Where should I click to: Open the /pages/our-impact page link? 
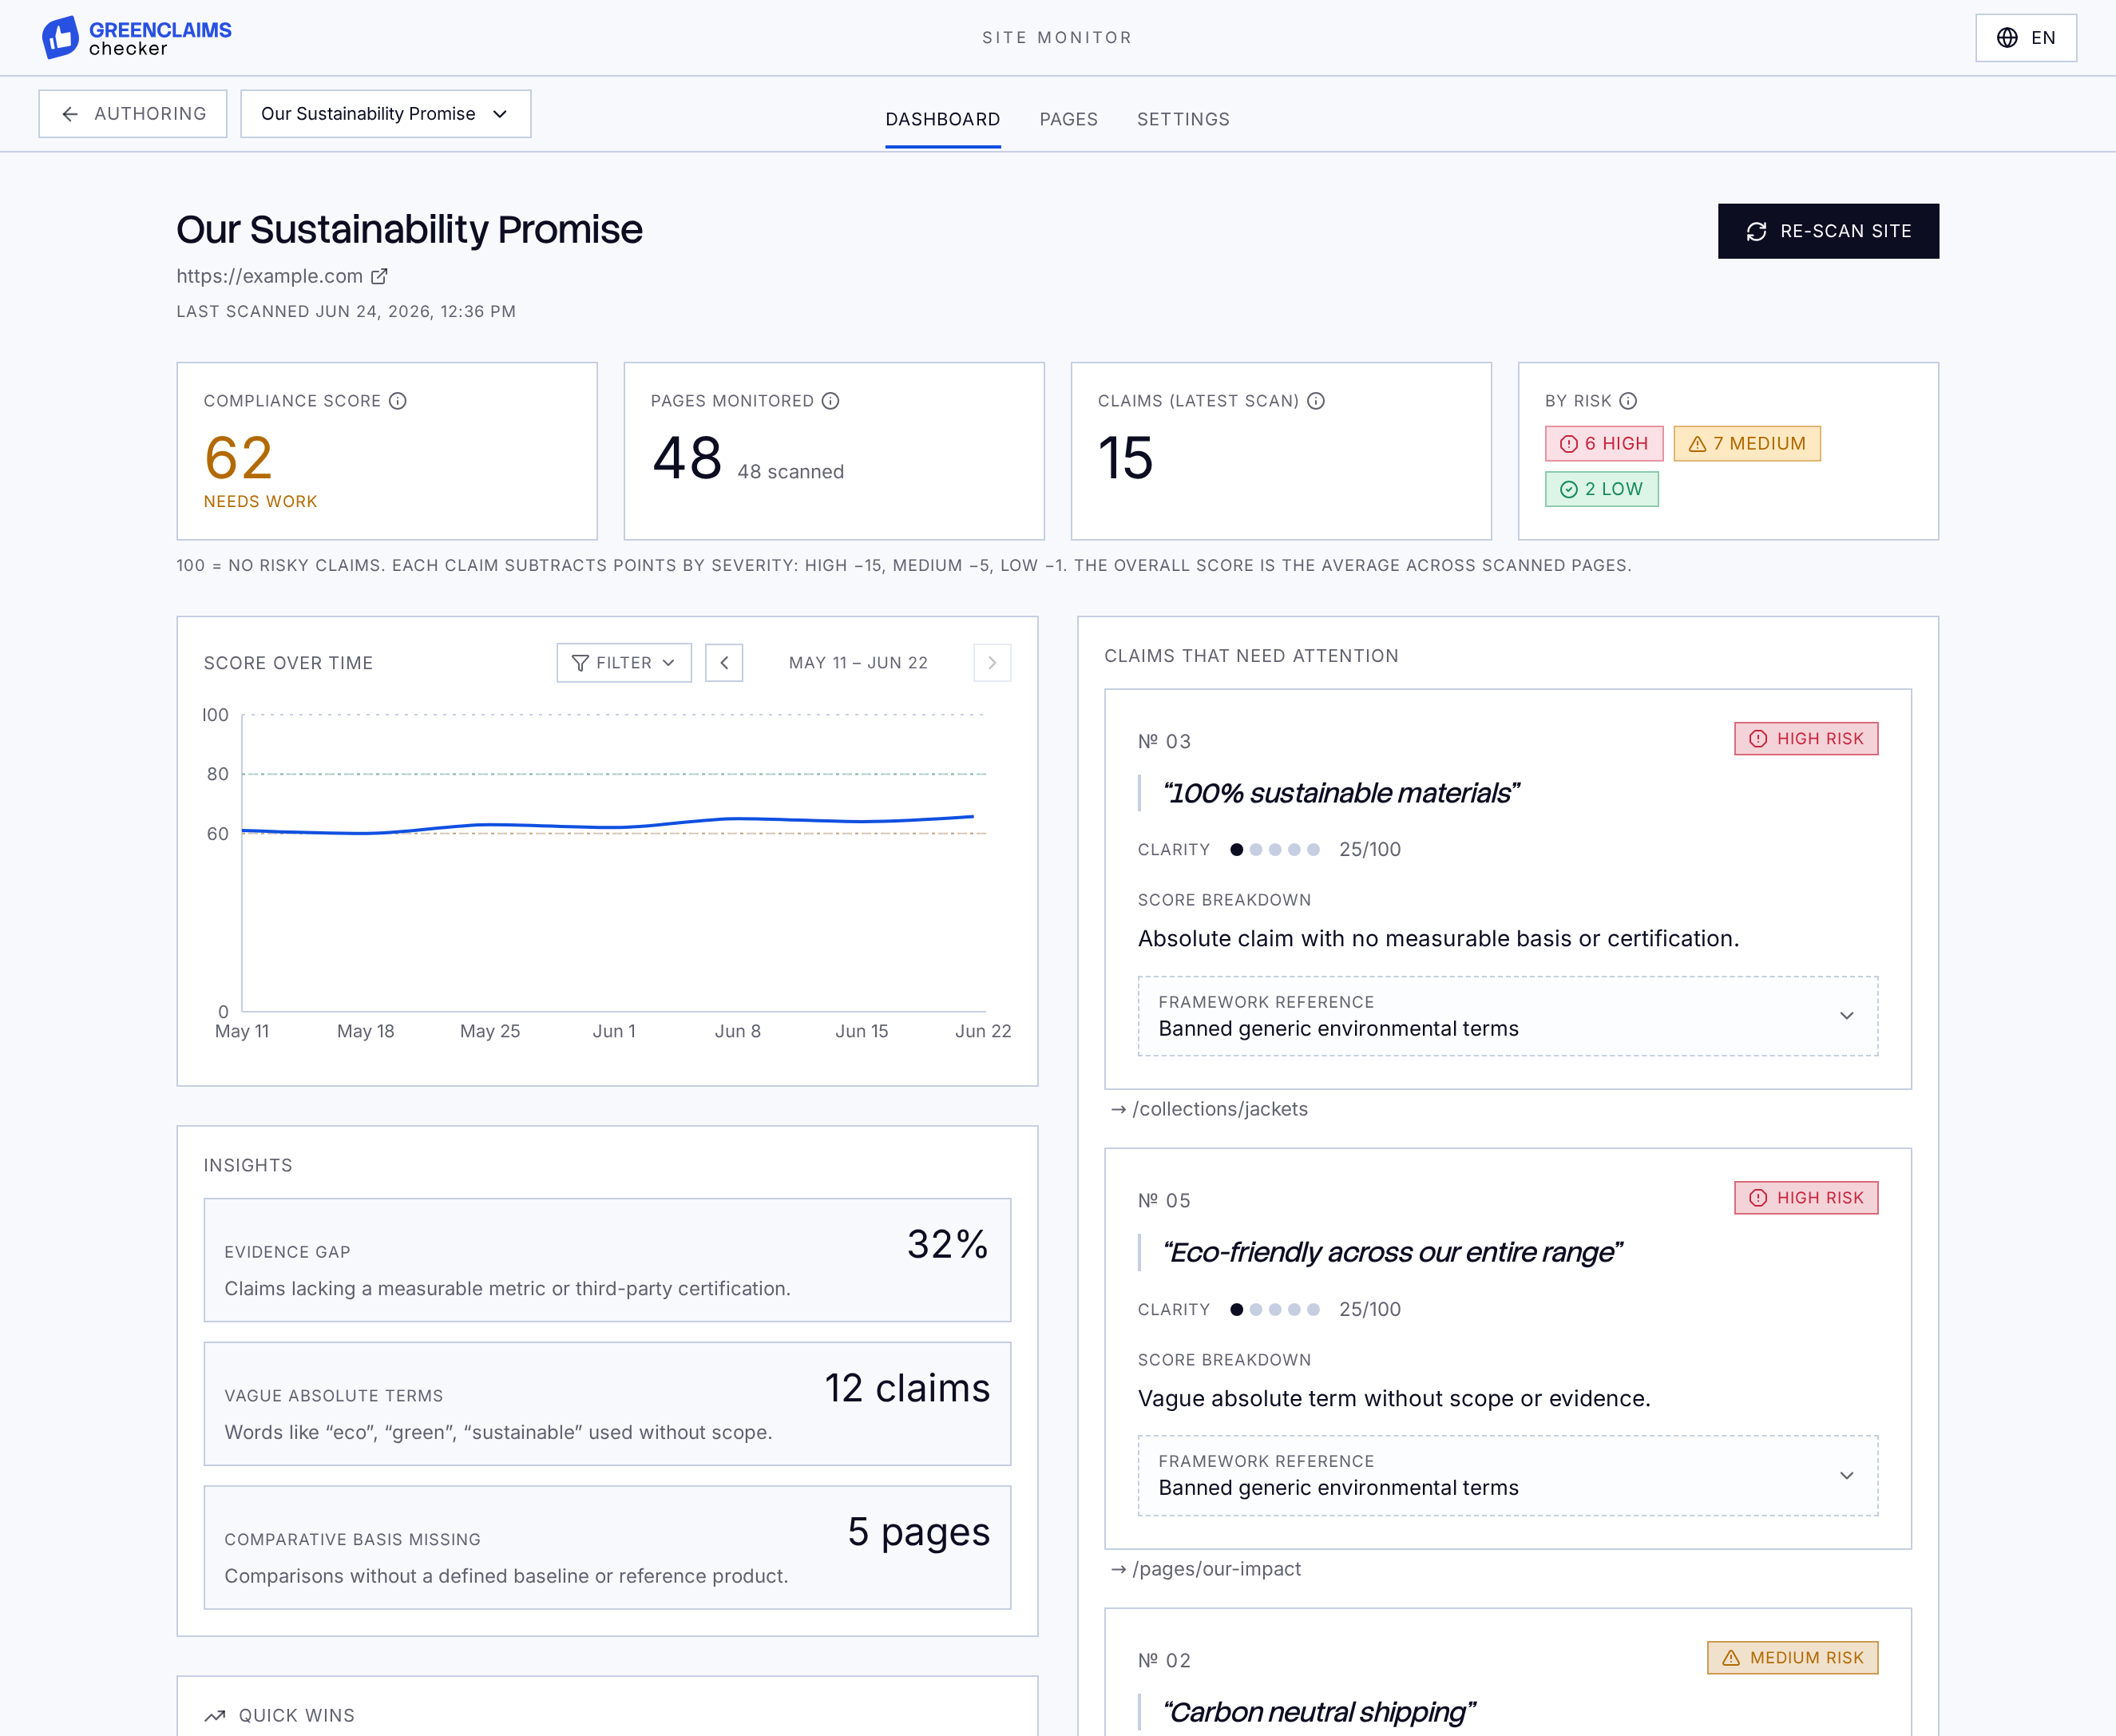click(1206, 1569)
